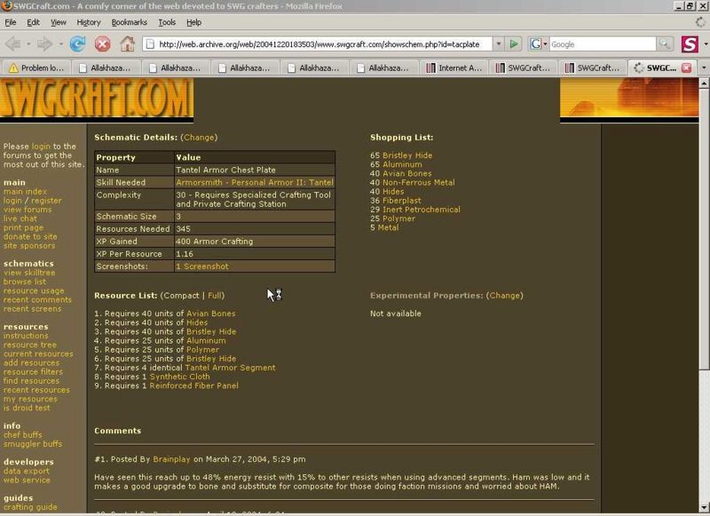Click the vertical page scrollbar down arrow
Viewport: 710px width, 516px height.
[704, 509]
